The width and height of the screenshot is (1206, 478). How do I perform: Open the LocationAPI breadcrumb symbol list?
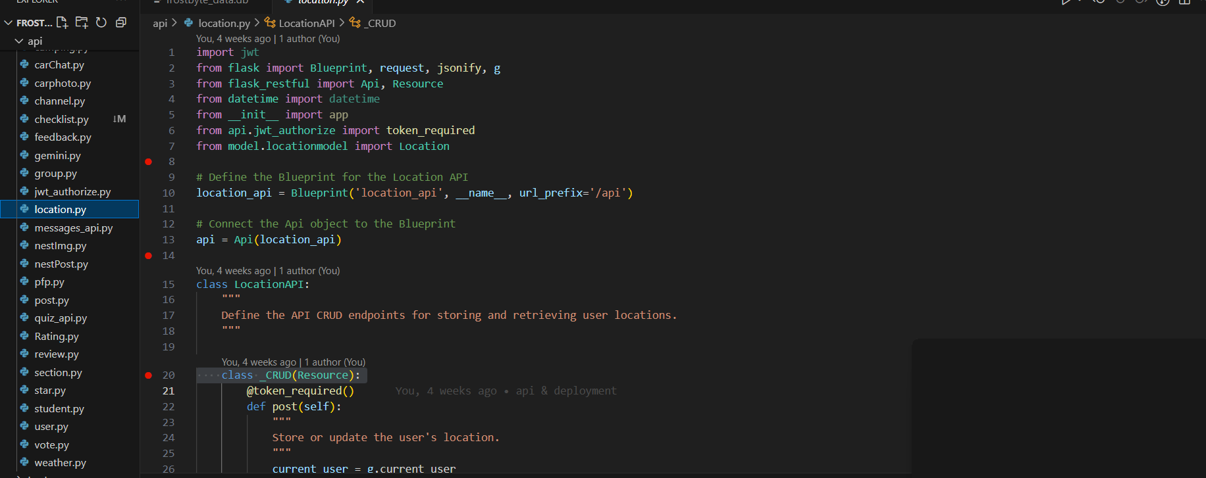pos(307,23)
